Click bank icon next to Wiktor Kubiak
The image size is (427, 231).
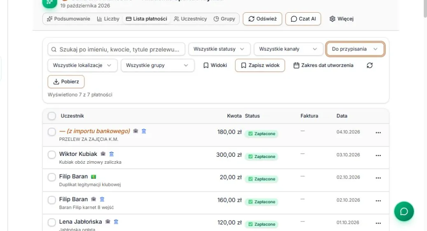111,154
